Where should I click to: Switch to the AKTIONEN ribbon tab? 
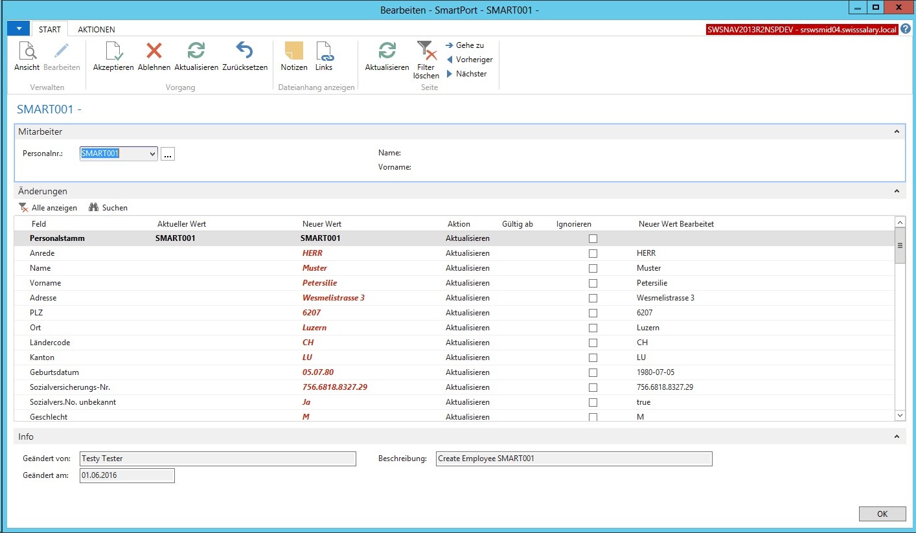point(97,30)
